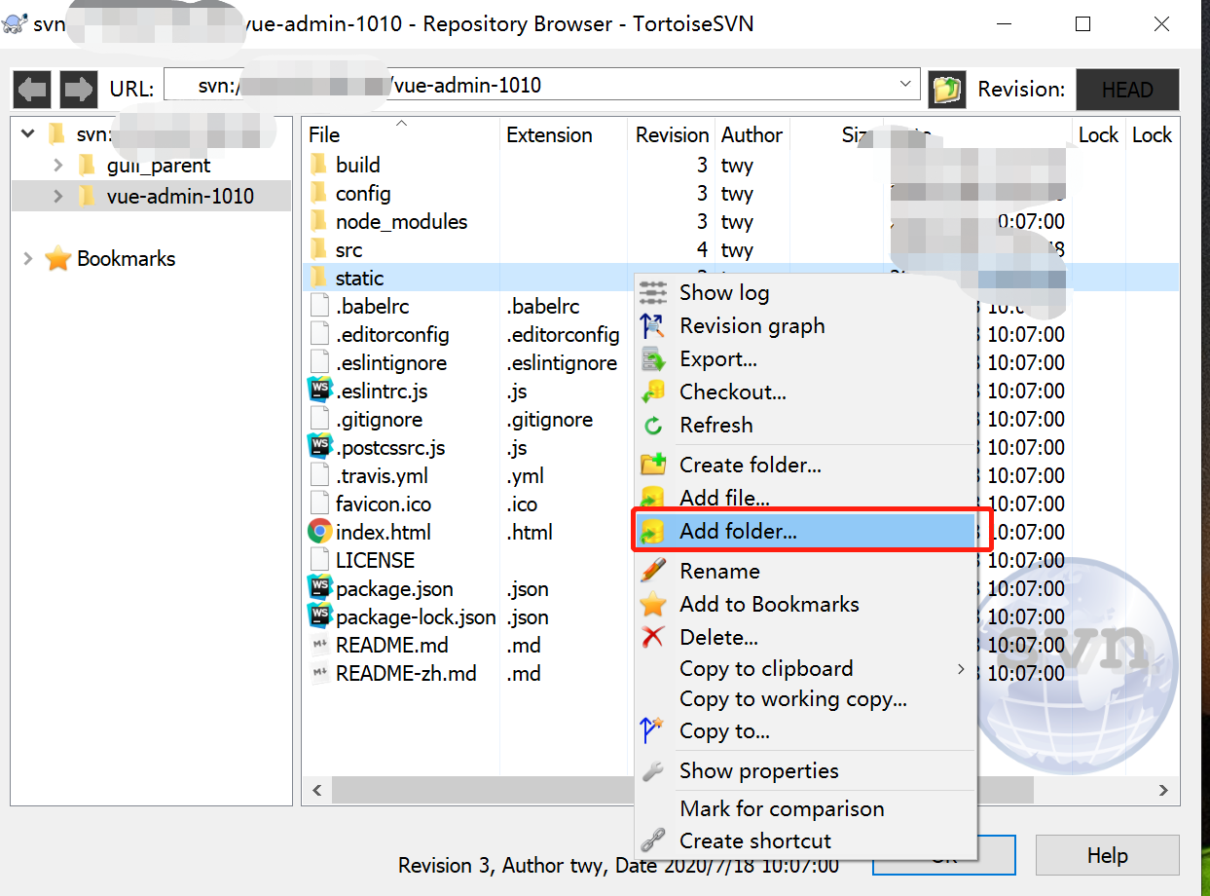Select guli_parent folder in tree
Image resolution: width=1210 pixels, height=896 pixels.
[x=158, y=166]
